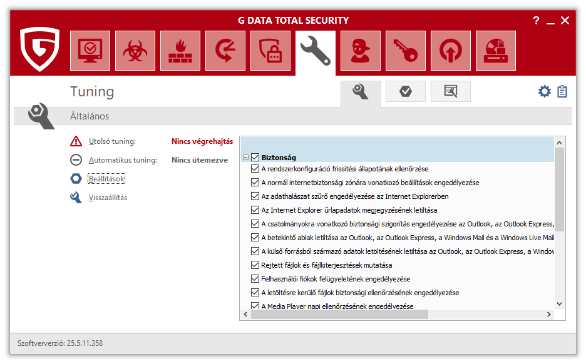Click the Nincs végrehajtás status text
586x364 pixels.
pyautogui.click(x=202, y=141)
